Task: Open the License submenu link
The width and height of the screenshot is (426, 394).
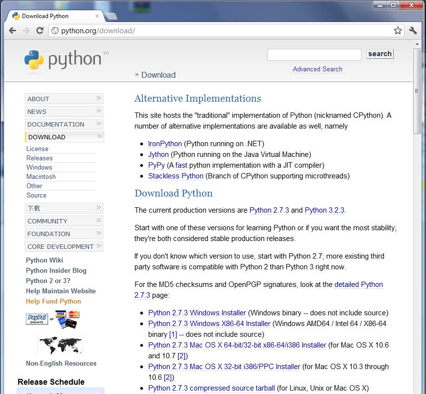Action: pos(37,149)
